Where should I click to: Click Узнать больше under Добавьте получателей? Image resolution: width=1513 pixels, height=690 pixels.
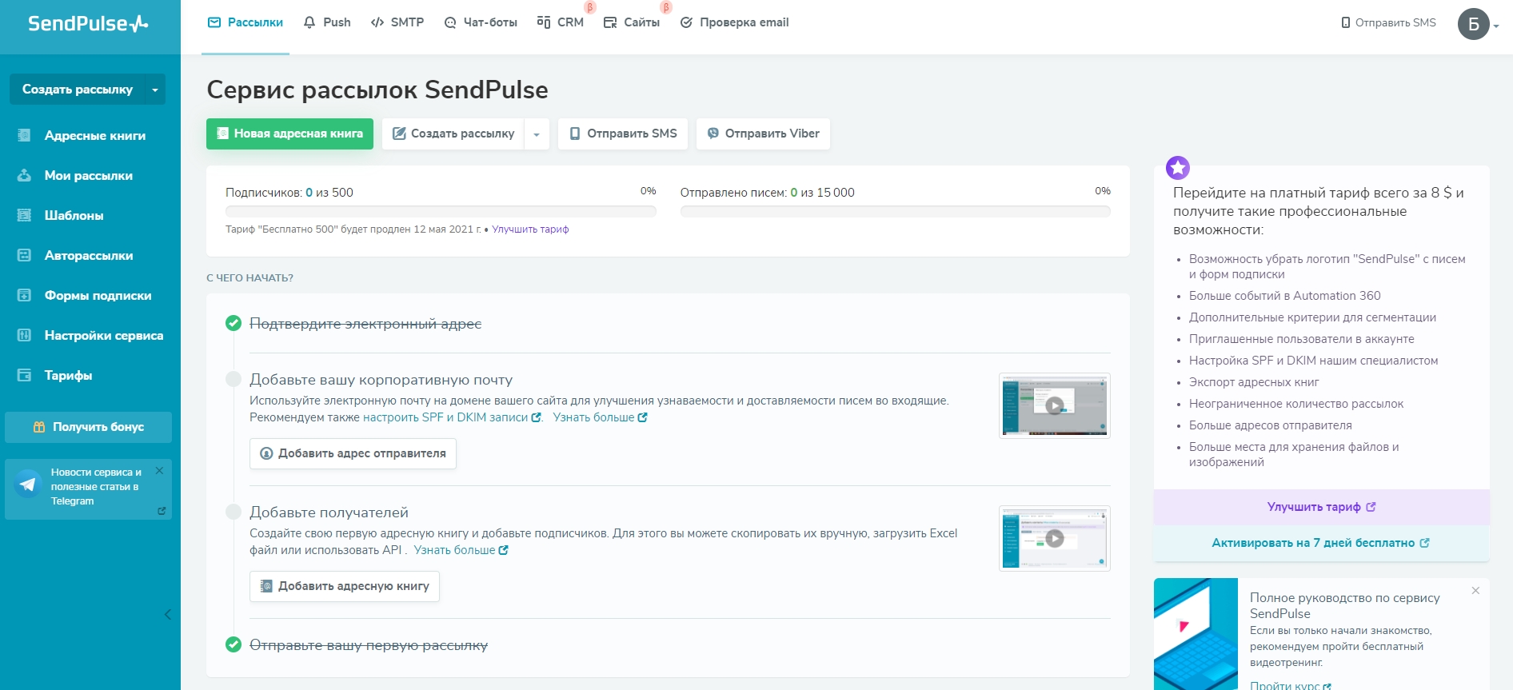click(x=461, y=550)
